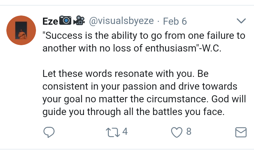Open the profile via display name Eze
The width and height of the screenshot is (254, 151).
click(x=50, y=21)
